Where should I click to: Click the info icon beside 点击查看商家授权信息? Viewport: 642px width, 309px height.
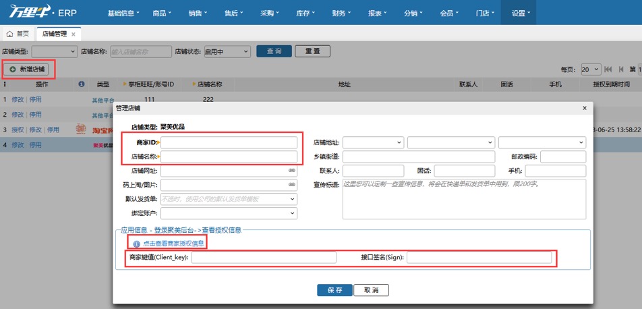click(x=137, y=244)
